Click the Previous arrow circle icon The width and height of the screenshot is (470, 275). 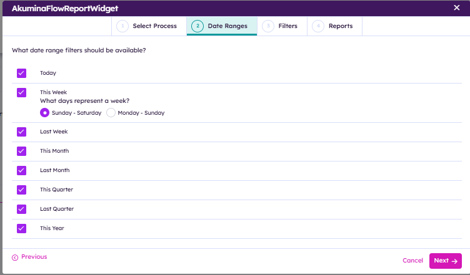tap(15, 258)
